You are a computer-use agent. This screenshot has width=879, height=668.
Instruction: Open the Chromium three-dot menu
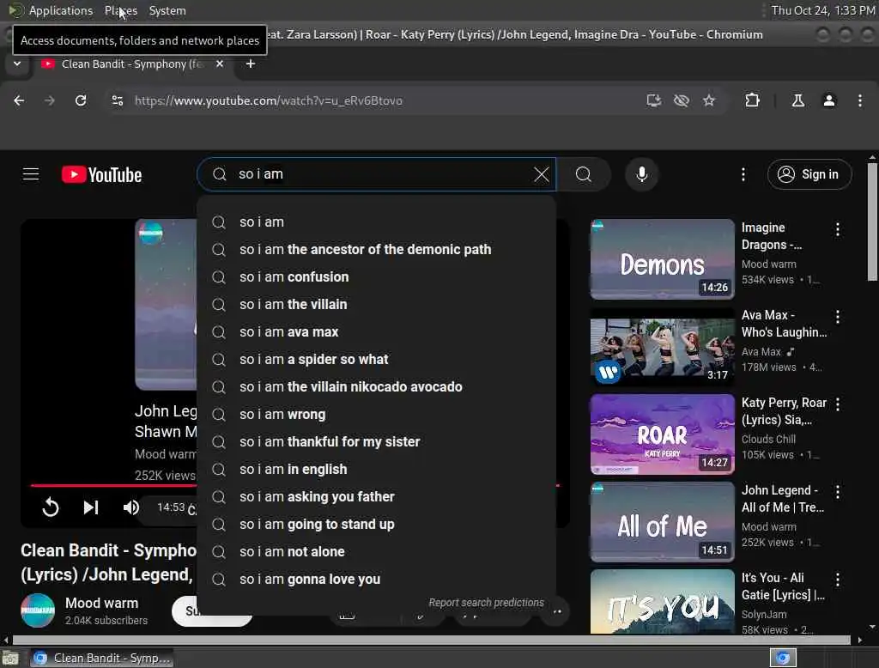860,100
